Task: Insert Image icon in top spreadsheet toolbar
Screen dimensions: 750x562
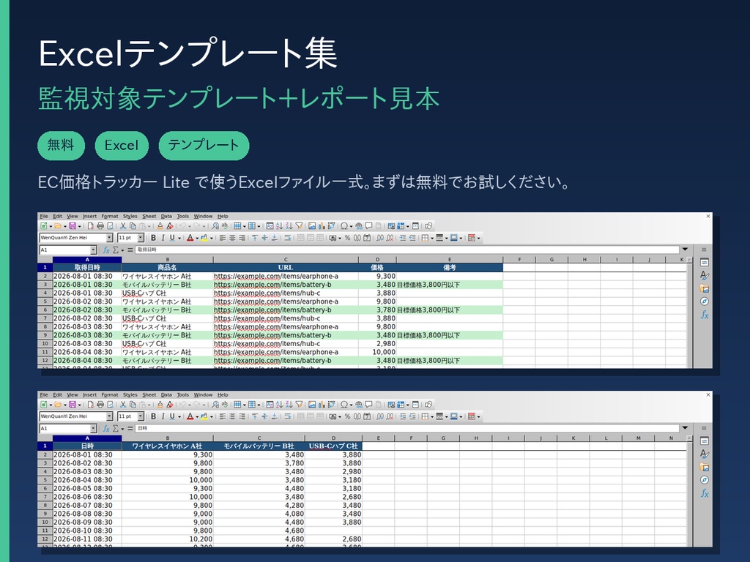Action: click(312, 226)
